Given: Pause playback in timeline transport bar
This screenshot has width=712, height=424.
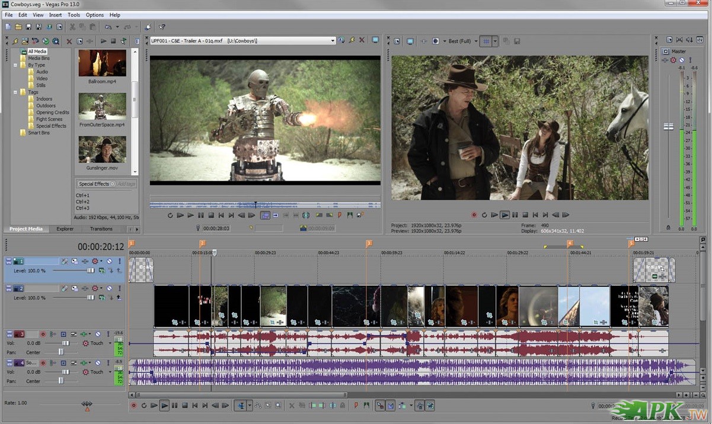Looking at the screenshot, I should pyautogui.click(x=174, y=406).
